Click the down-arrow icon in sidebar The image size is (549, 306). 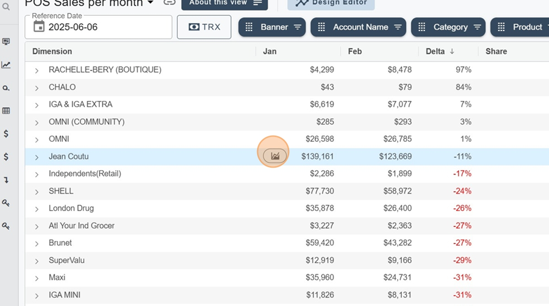pos(6,180)
